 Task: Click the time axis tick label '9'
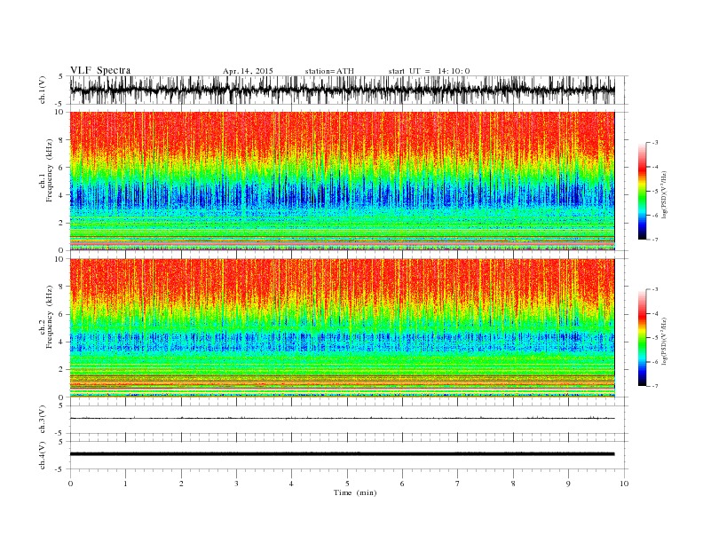point(568,484)
